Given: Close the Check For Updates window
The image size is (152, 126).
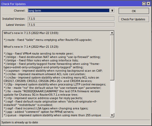Looking at the screenshot, I should (x=148, y=4).
